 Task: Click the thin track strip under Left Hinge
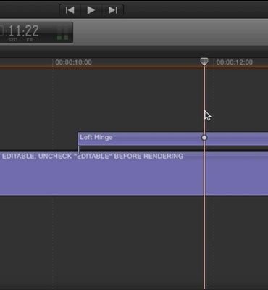(173, 147)
